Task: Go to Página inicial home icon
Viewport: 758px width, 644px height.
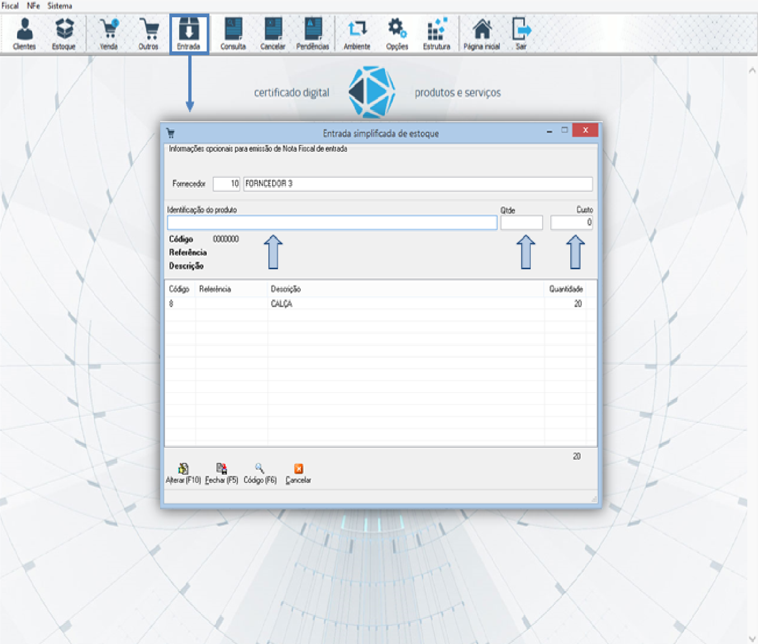Action: 482,34
